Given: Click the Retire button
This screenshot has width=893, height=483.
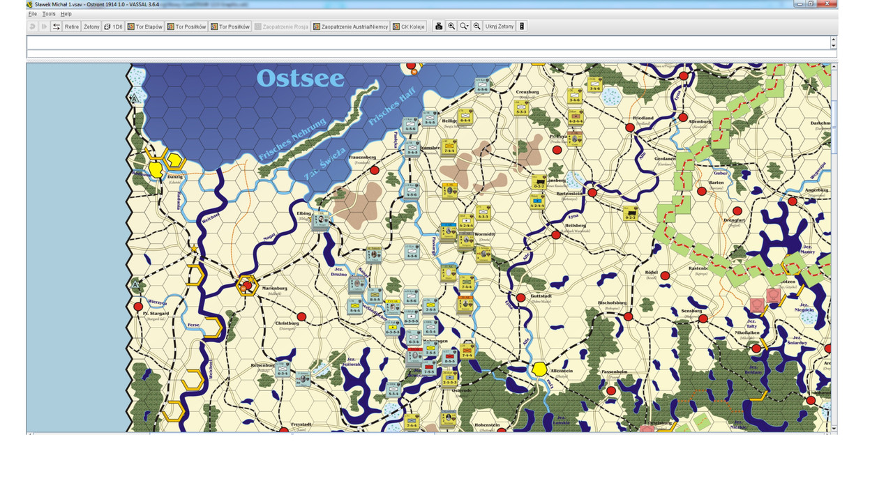Looking at the screenshot, I should [x=72, y=26].
